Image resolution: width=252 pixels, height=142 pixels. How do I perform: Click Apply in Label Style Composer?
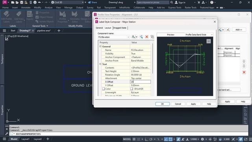coord(193,104)
